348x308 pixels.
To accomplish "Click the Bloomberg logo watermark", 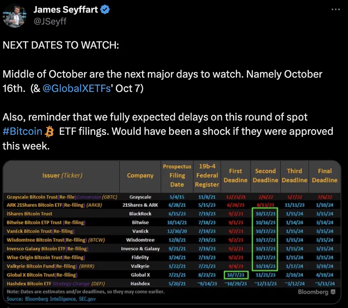I will (316, 292).
